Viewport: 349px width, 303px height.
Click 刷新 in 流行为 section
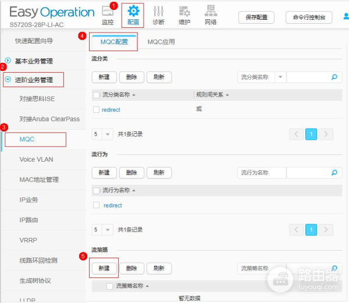(x=159, y=172)
